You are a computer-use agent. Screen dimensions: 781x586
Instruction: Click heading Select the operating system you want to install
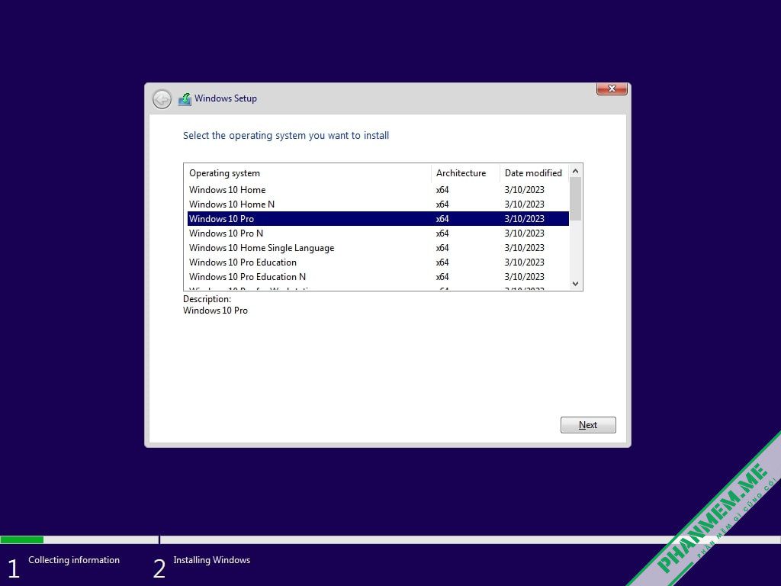[x=286, y=136]
